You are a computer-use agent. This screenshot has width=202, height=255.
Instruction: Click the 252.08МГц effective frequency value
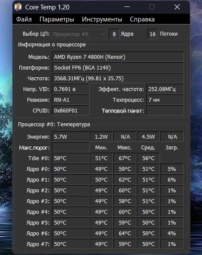click(165, 89)
